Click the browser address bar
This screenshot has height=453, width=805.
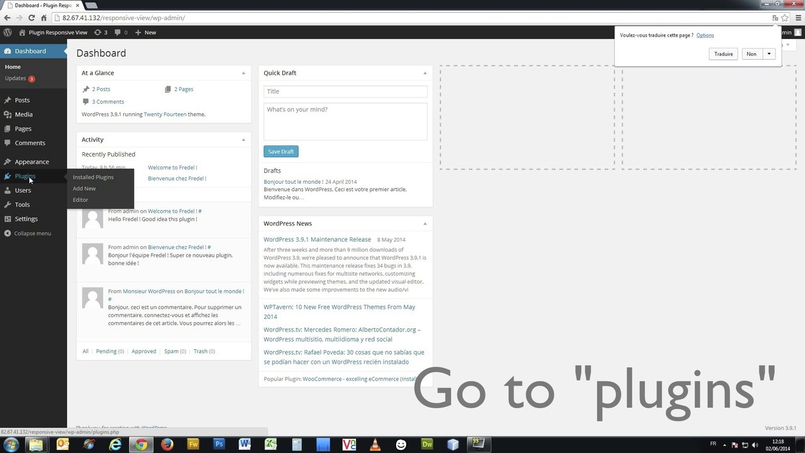pyautogui.click(x=412, y=18)
